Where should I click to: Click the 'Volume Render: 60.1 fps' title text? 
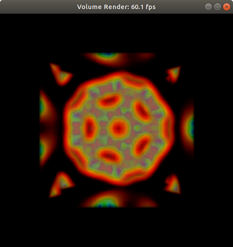tap(116, 7)
